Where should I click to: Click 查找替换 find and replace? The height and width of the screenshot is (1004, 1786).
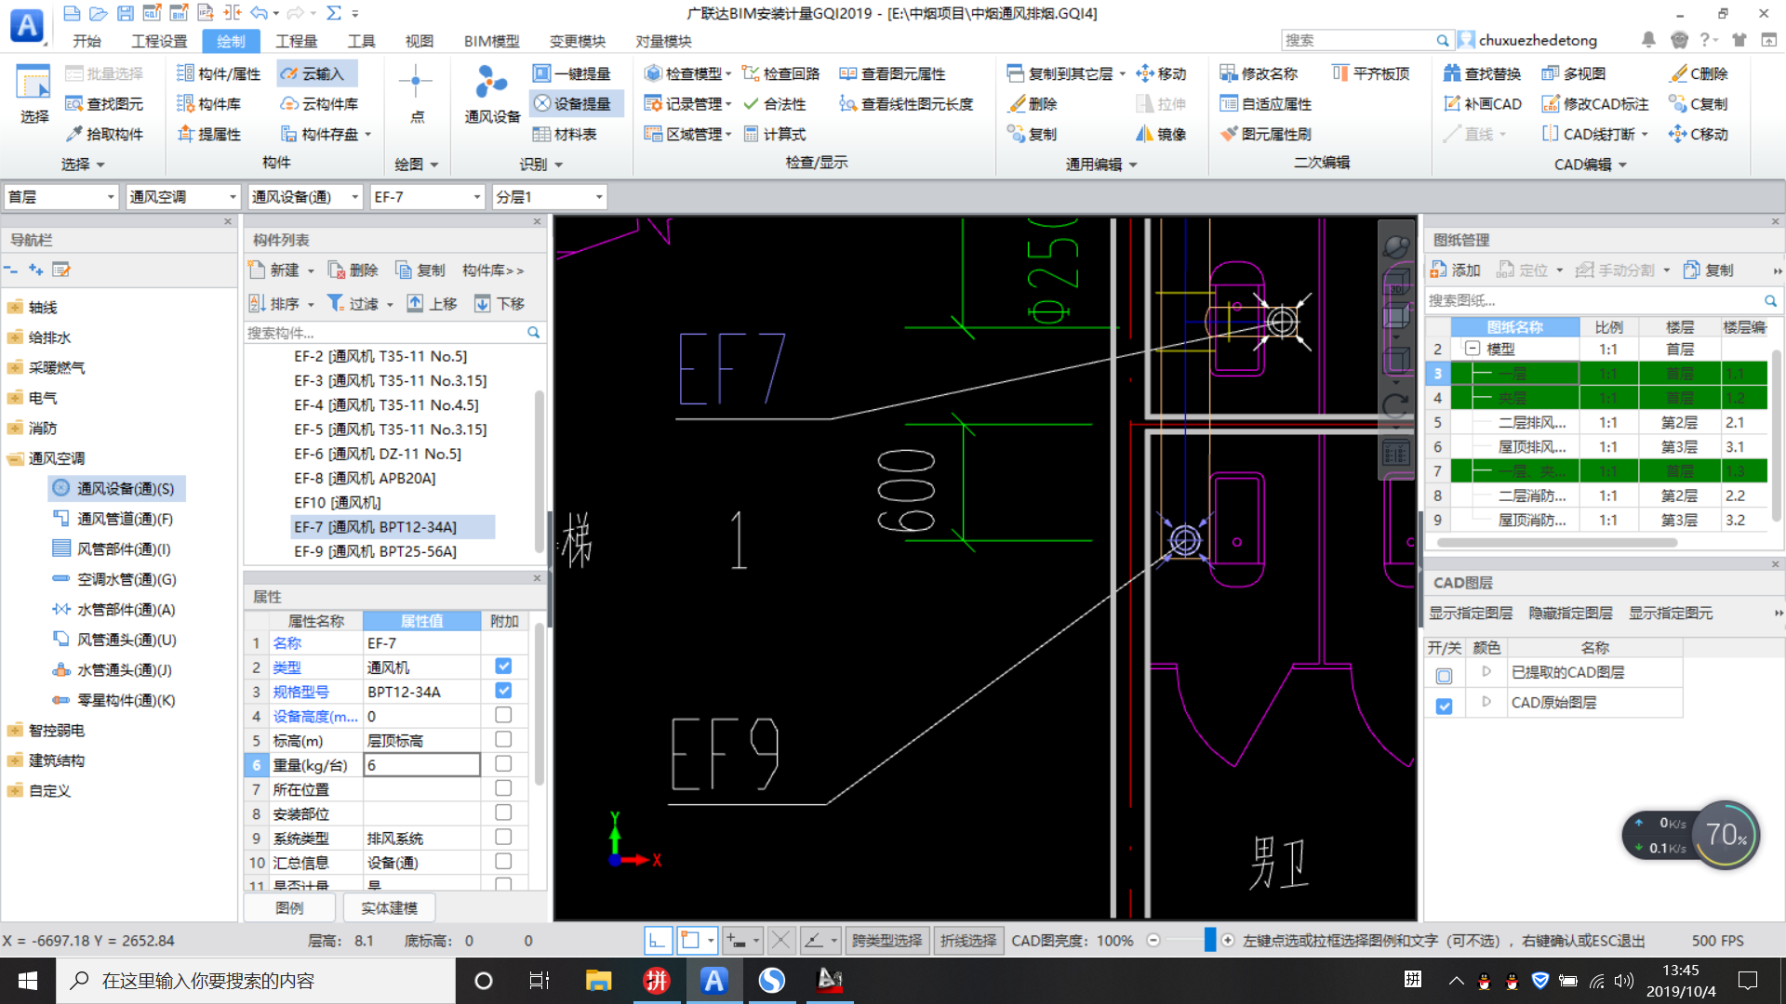coord(1482,73)
